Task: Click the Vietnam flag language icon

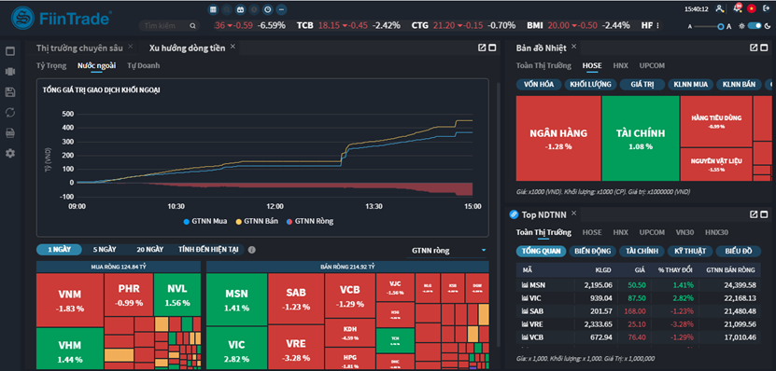Action: pyautogui.click(x=752, y=8)
